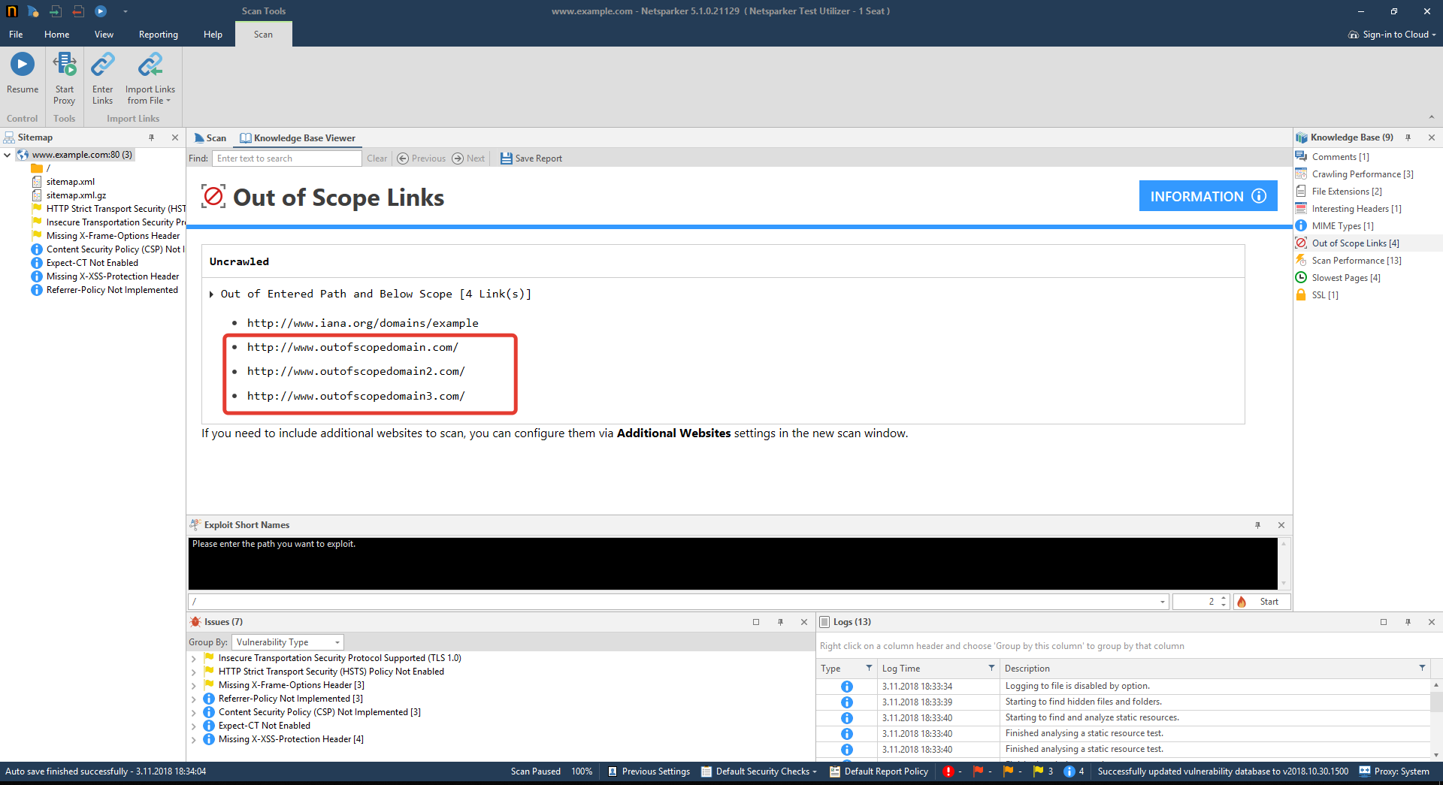The width and height of the screenshot is (1443, 785).
Task: Expand Insecure Transportation Security Protocol issue
Action: pyautogui.click(x=193, y=659)
